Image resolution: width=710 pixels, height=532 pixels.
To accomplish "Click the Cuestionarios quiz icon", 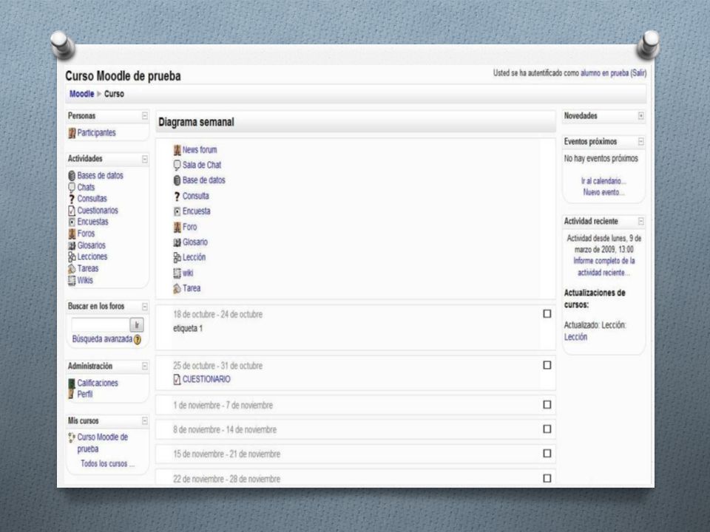I will pyautogui.click(x=72, y=211).
